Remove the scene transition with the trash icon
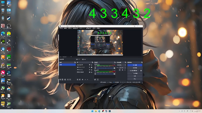Image resolution: width=202 pixels, height=113 pixels. [122, 70]
